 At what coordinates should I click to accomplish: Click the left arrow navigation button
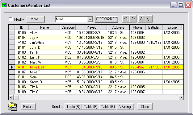click(126, 19)
